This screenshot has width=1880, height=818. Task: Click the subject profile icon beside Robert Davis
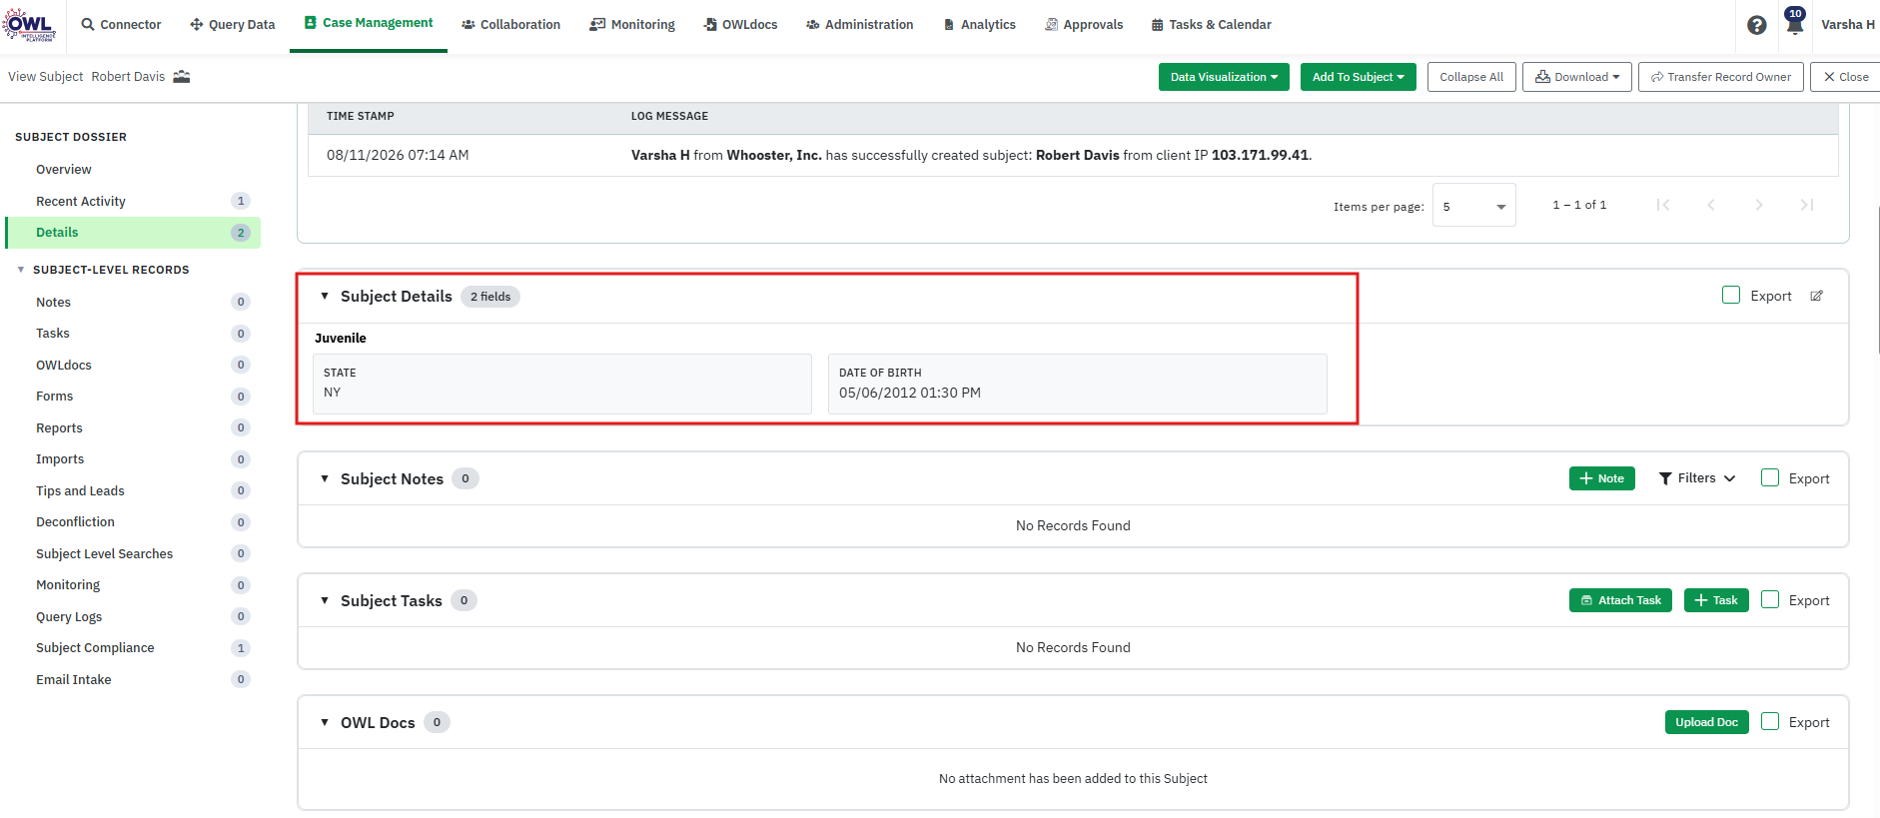181,77
